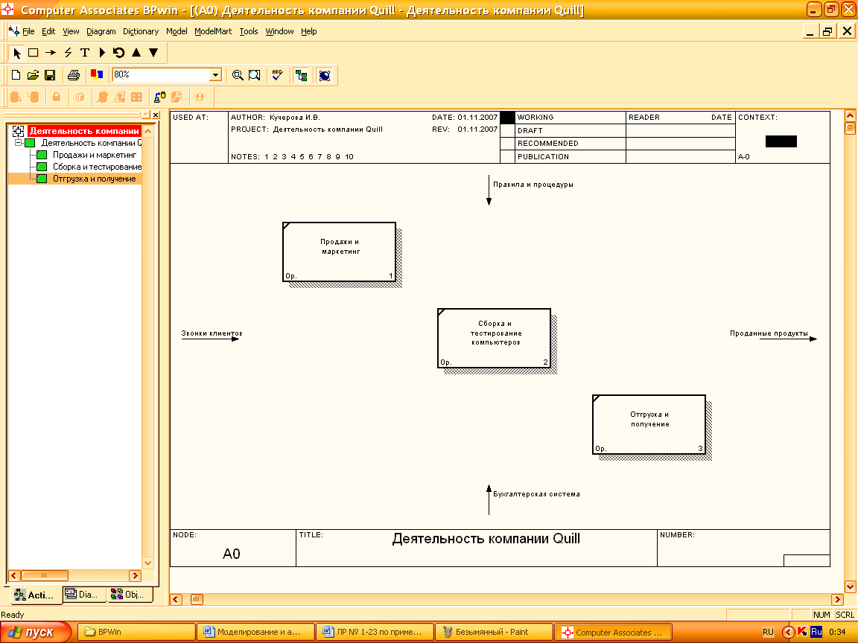Click the Звонки клиентов arrow label
This screenshot has width=858, height=643.
coord(212,333)
